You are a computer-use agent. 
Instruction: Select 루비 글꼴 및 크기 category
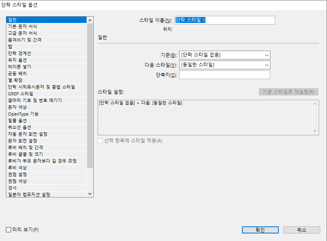46,154
